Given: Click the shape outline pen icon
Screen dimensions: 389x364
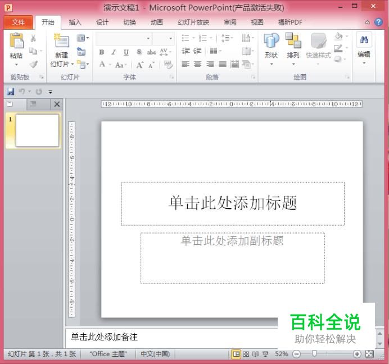Looking at the screenshot, I should pos(338,48).
